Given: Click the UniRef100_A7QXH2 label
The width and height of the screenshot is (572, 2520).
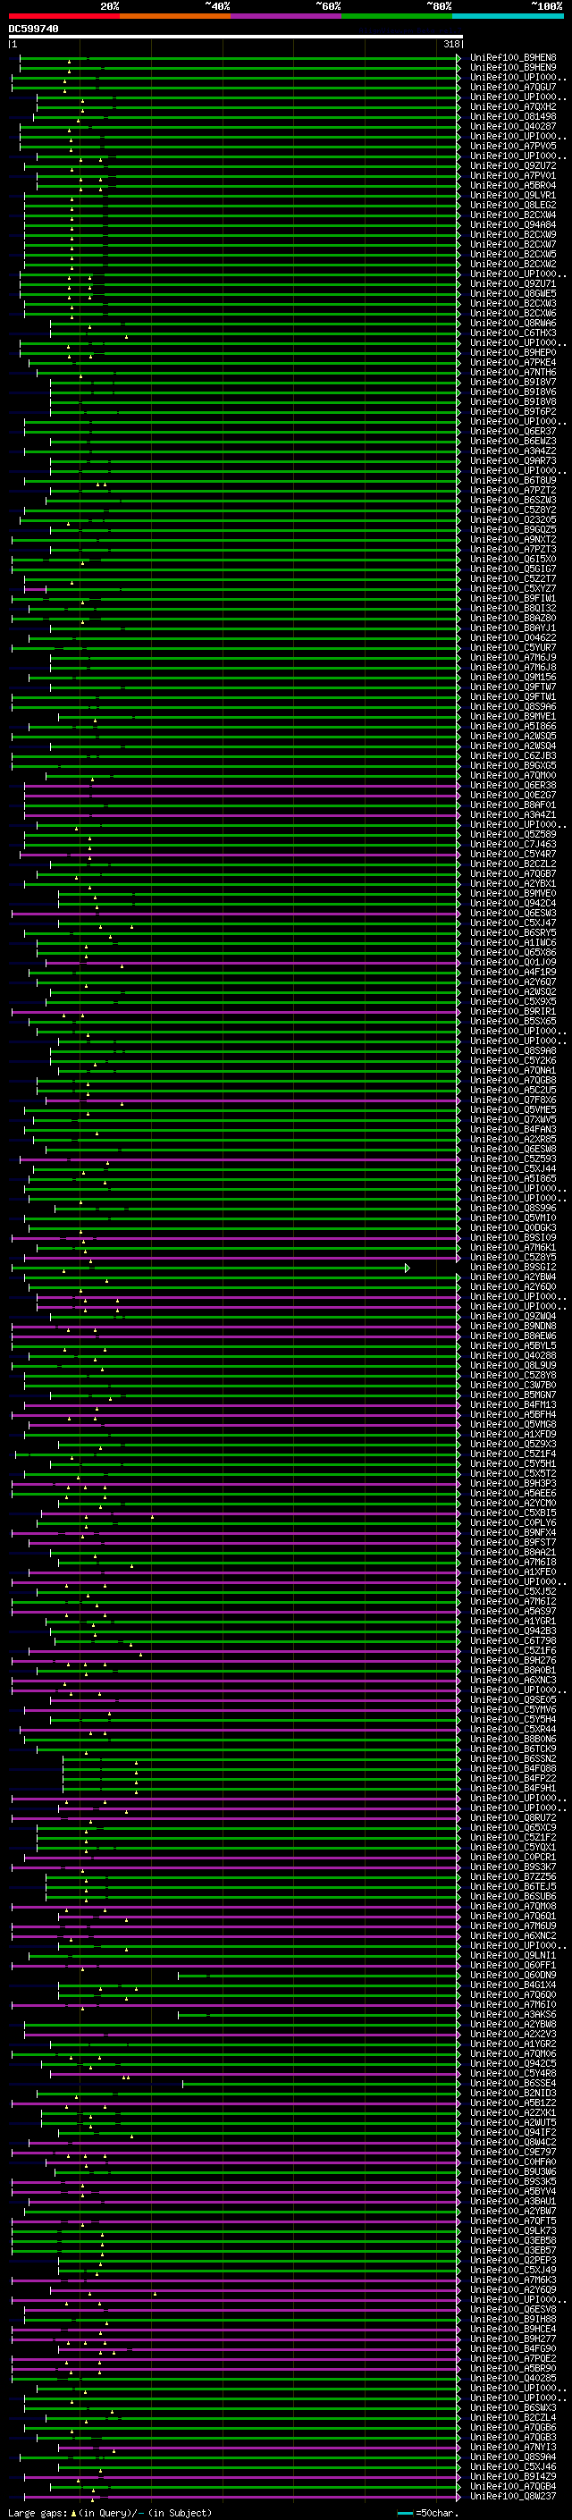Looking at the screenshot, I should [x=513, y=106].
